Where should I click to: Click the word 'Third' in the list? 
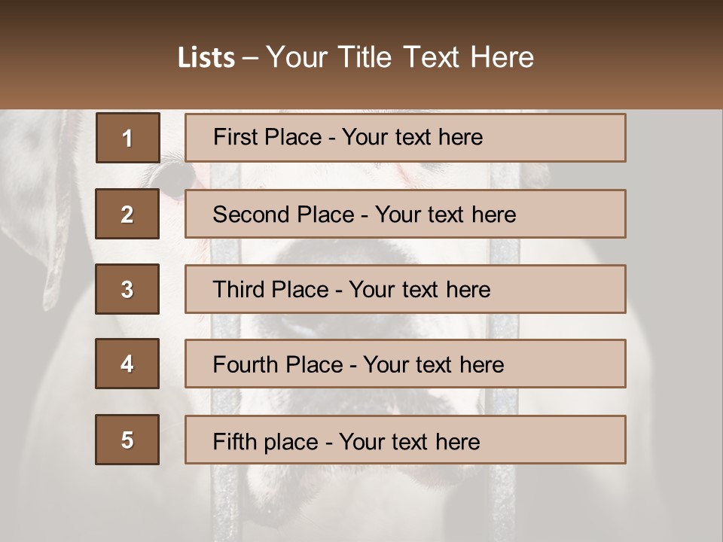pyautogui.click(x=239, y=290)
